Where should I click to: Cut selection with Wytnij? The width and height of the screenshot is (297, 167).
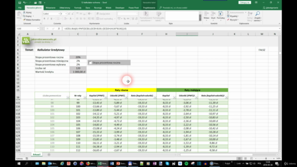(x=27, y=13)
